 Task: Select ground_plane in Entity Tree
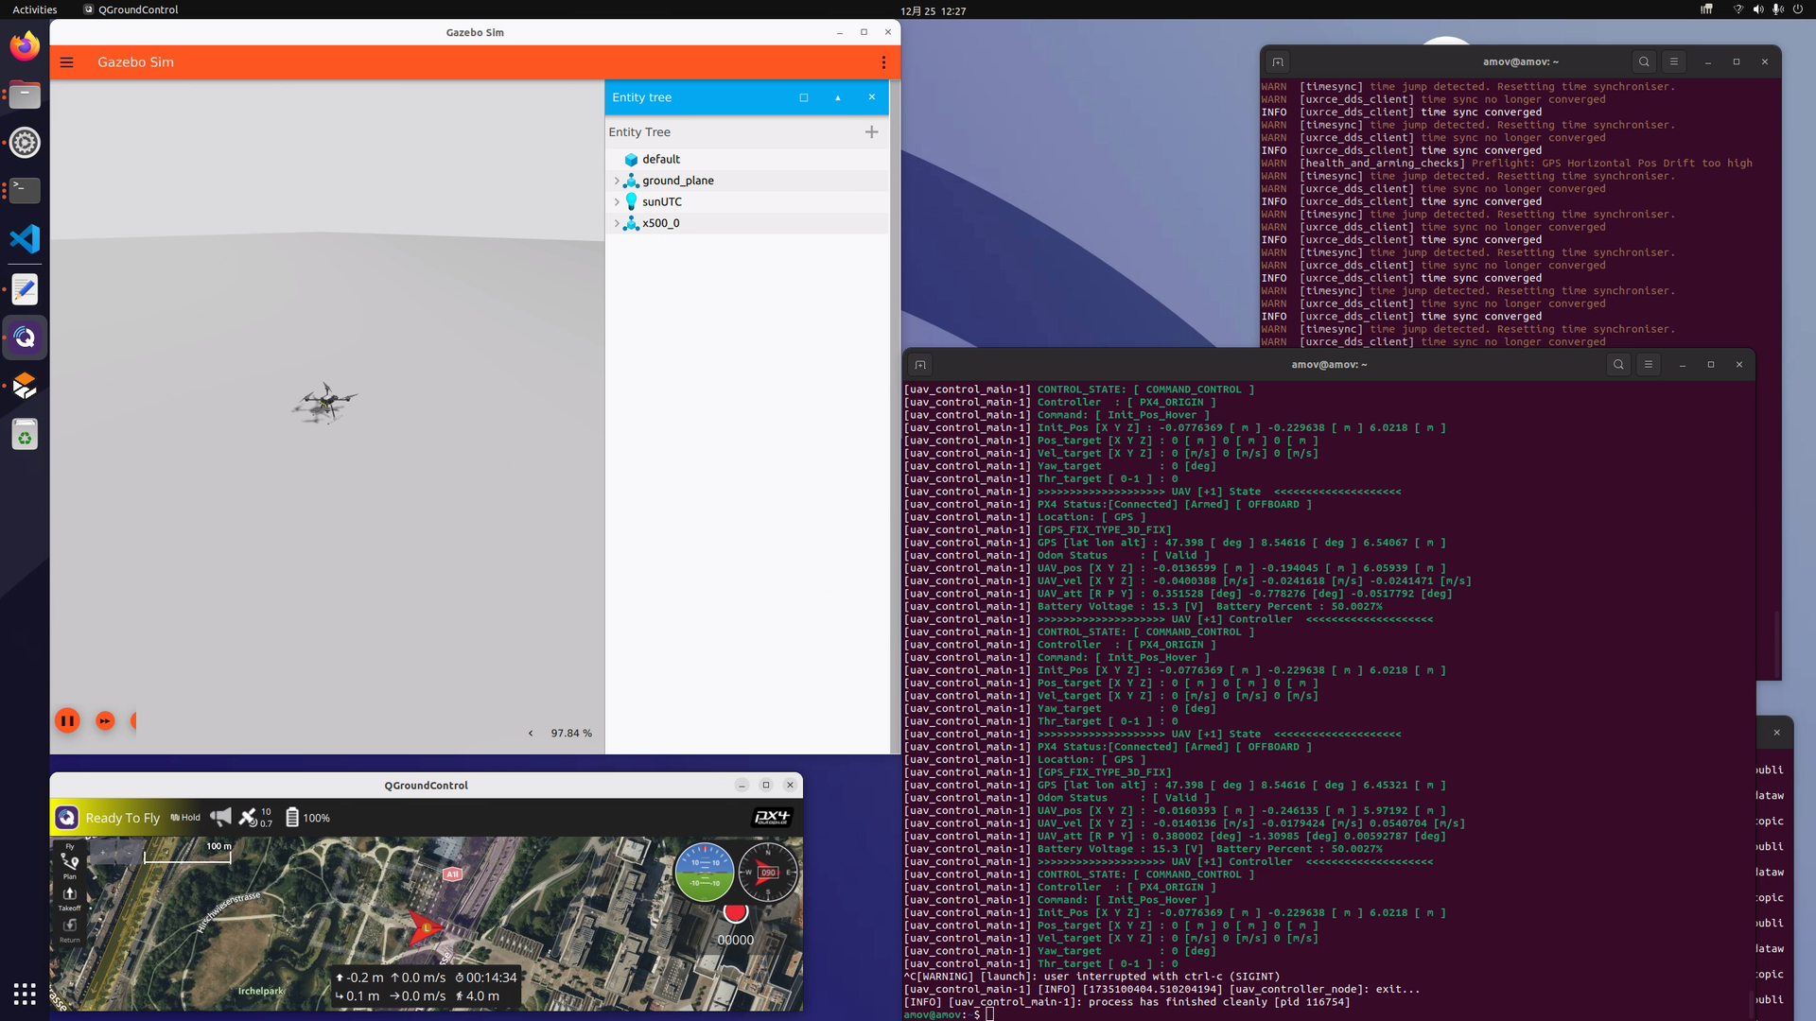click(747, 181)
